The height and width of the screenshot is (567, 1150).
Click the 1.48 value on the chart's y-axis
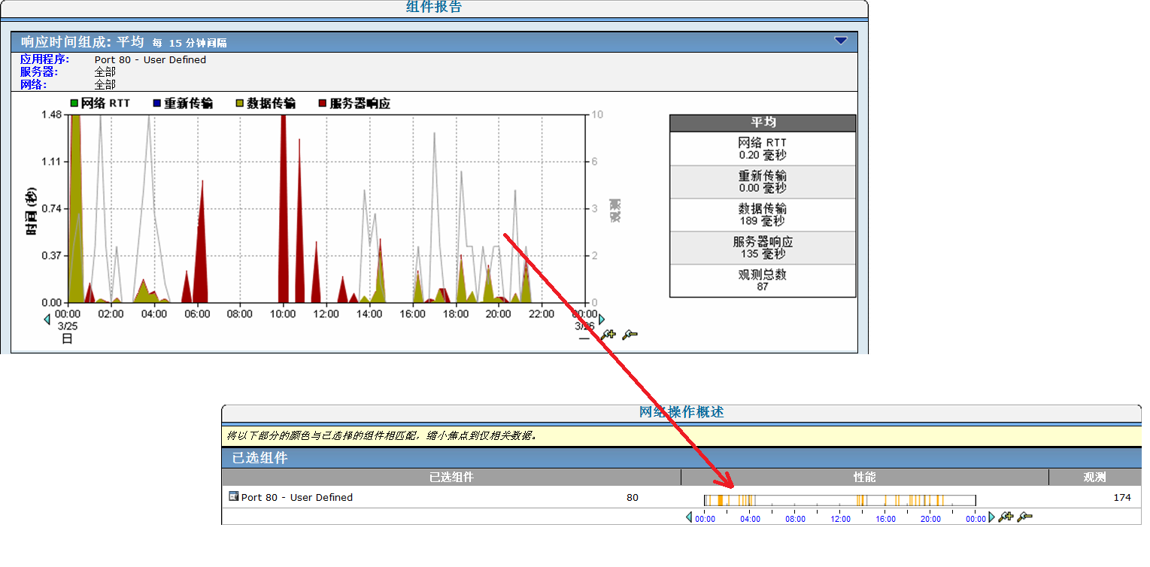[x=51, y=114]
